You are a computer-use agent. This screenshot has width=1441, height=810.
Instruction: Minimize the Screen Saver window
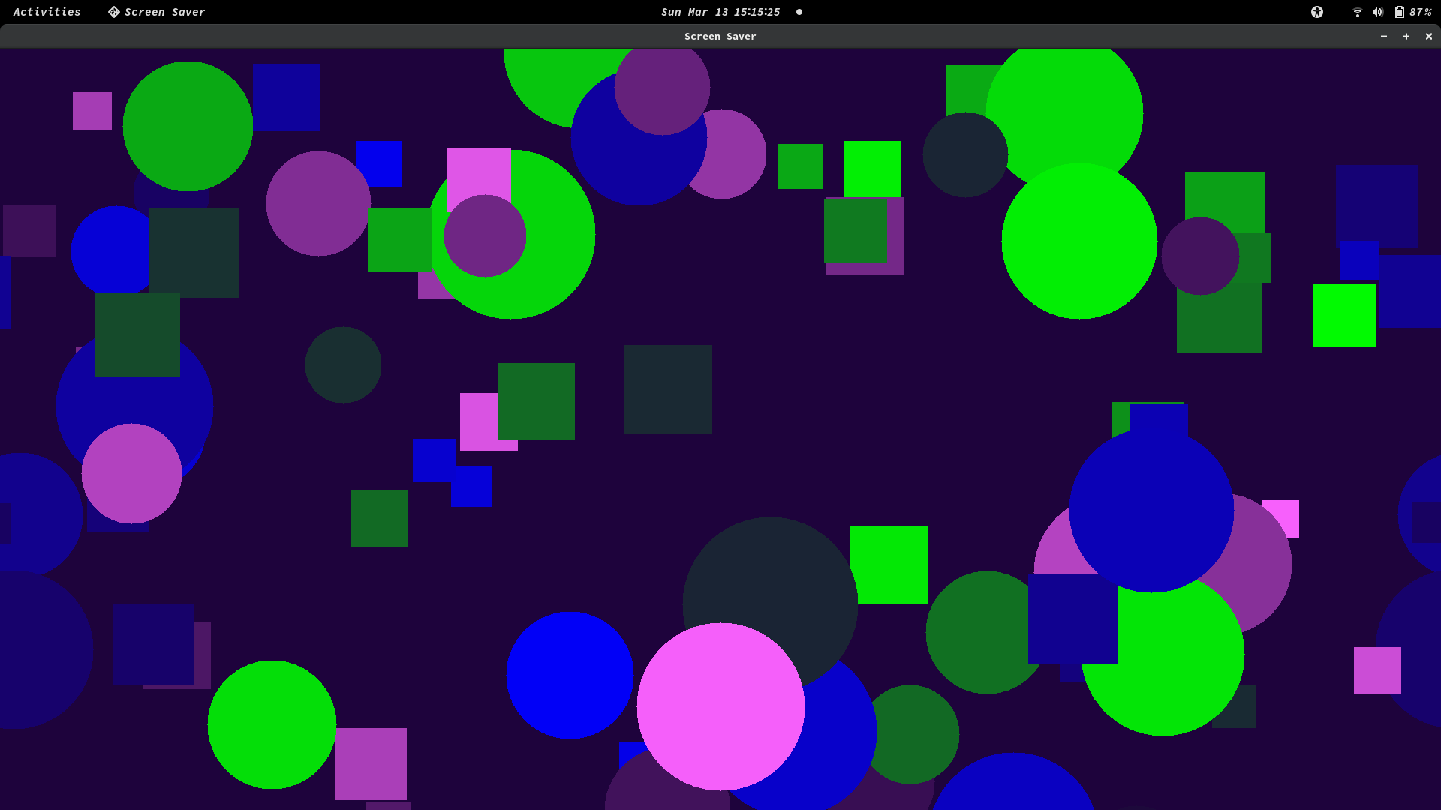1384,36
